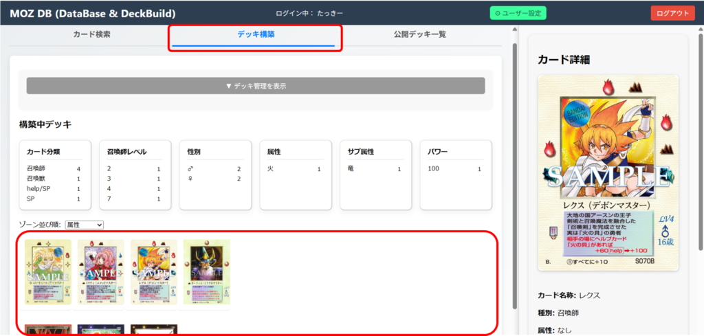Open the ゾーン並び順 sort dropdown
This screenshot has height=336, width=704.
(84, 225)
